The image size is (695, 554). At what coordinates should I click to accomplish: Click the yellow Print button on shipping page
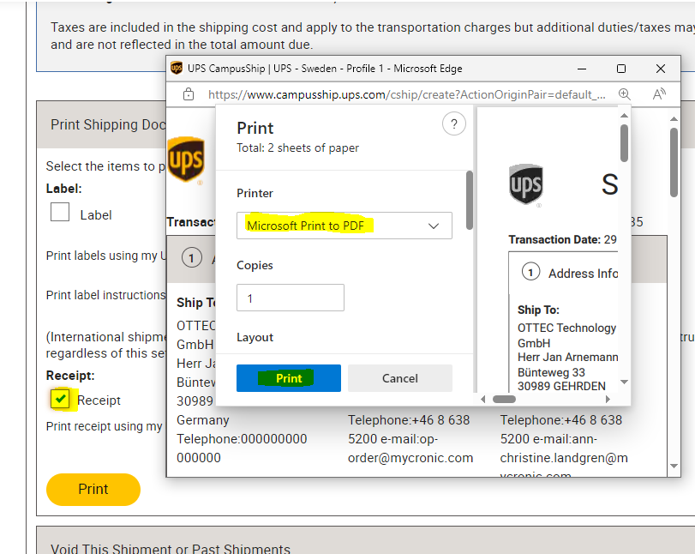(93, 489)
